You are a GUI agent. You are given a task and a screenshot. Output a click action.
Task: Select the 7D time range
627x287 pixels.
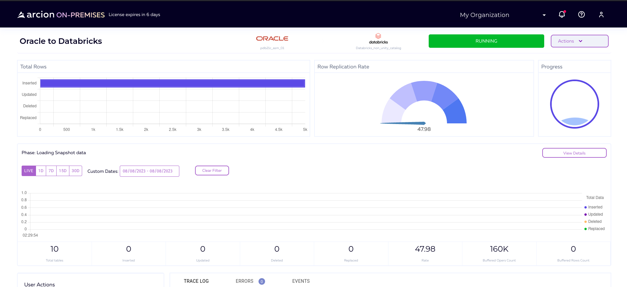pos(51,171)
